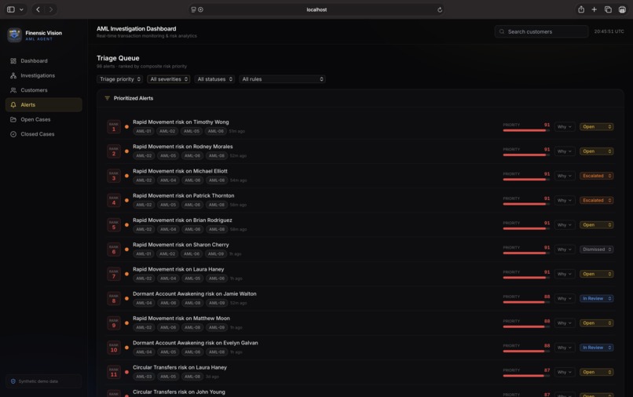
Task: Open Circular Transfers alert on Laura Haney
Action: pos(180,367)
